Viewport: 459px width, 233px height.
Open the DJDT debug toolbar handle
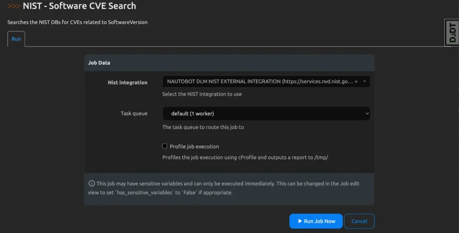tap(452, 33)
